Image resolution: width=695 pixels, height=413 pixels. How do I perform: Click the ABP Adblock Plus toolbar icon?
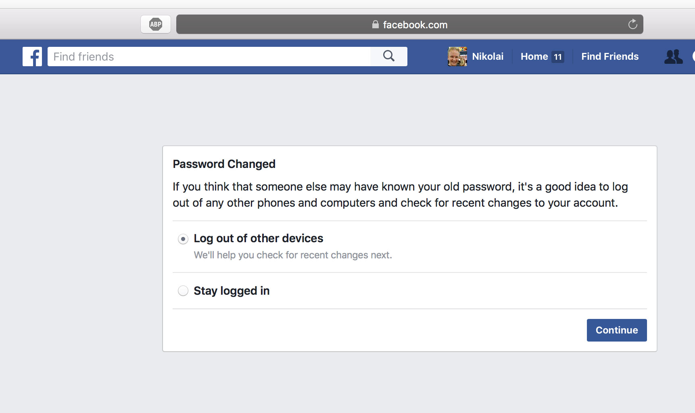(x=155, y=24)
